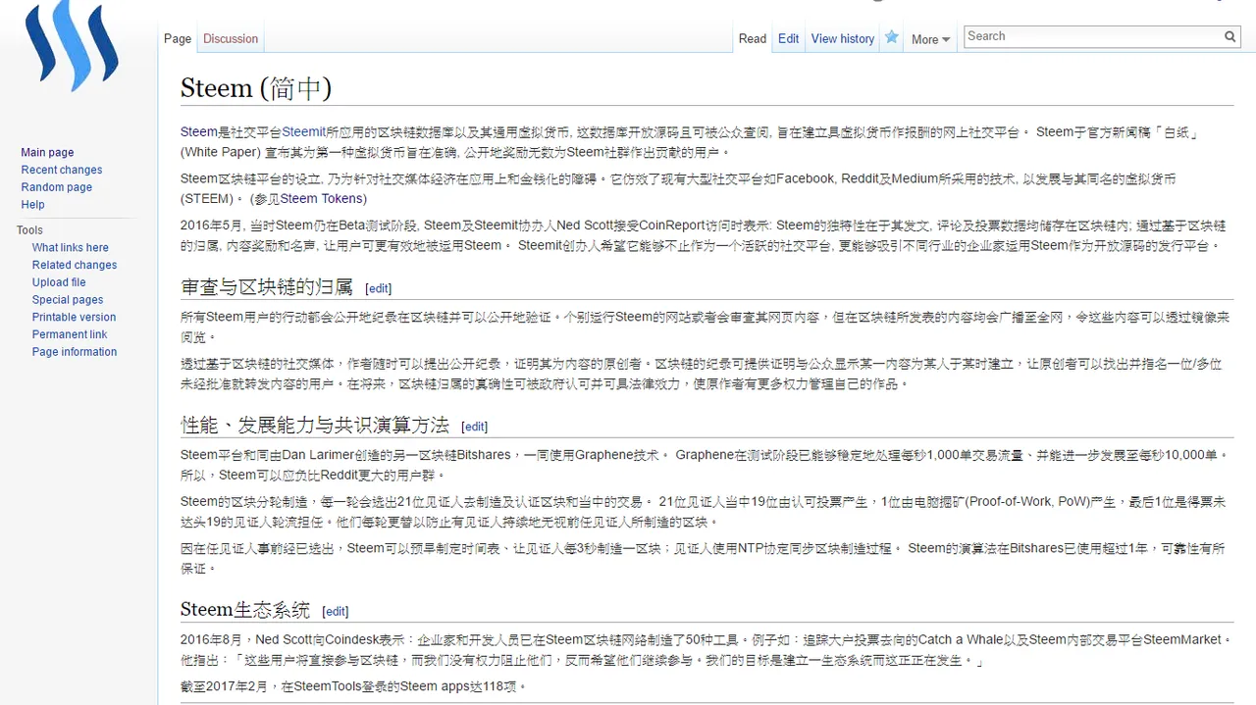Open Special pages link
The image size is (1256, 705).
[x=68, y=300]
